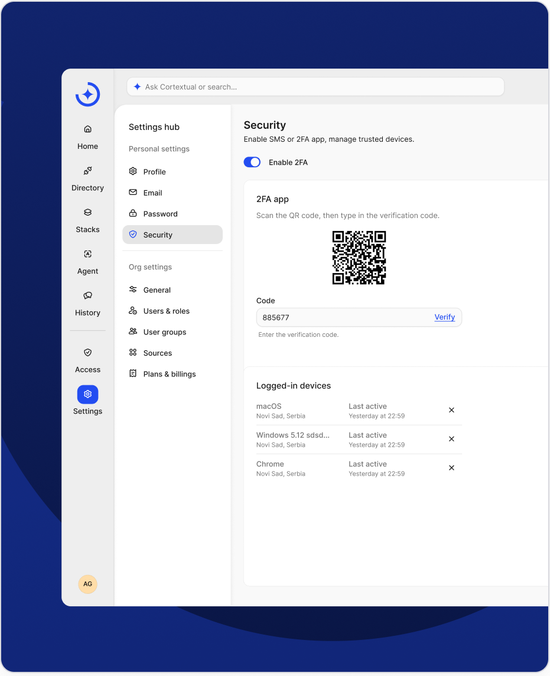
Task: Click the Settings gear icon
Action: coord(87,394)
